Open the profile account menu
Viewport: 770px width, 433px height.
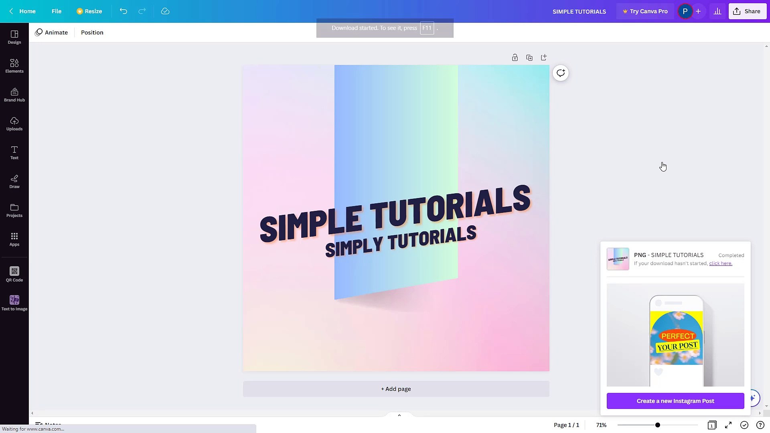[x=685, y=11]
